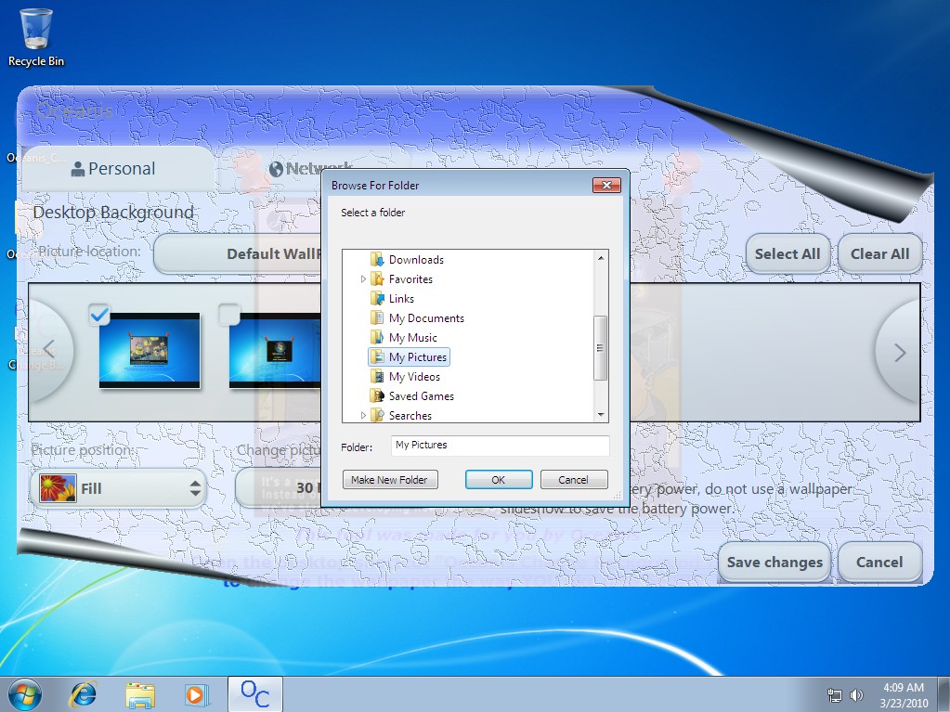The width and height of the screenshot is (950, 712).
Task: Click Save changes in Oceanis window
Action: pyautogui.click(x=774, y=562)
